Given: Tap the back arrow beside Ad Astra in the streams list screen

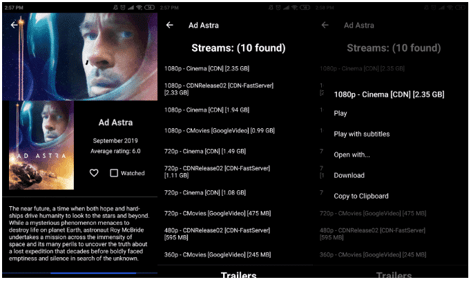Looking at the screenshot, I should (170, 26).
